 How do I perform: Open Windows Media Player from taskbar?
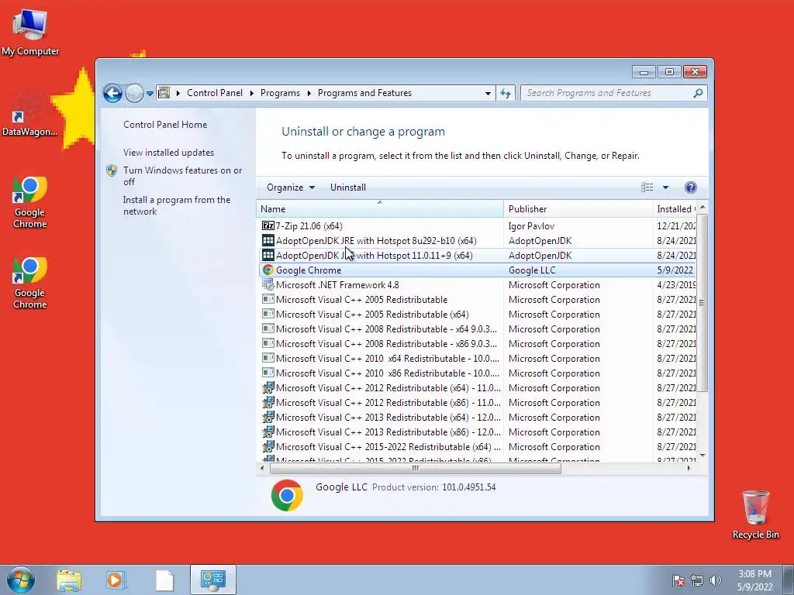pyautogui.click(x=116, y=580)
